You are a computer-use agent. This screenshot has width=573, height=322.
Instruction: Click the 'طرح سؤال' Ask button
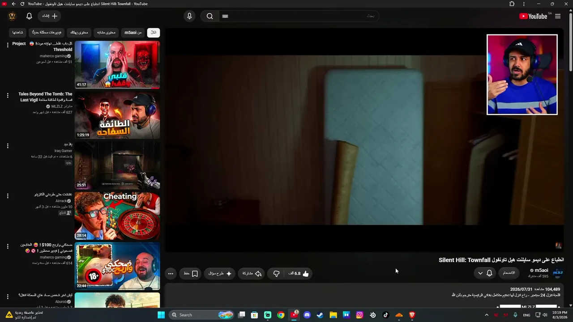click(x=220, y=274)
